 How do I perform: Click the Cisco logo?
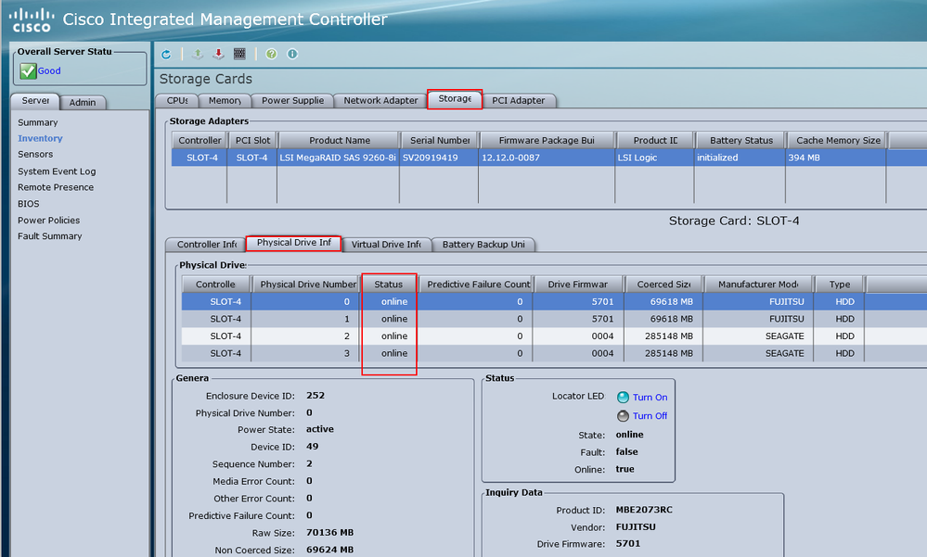click(x=32, y=20)
